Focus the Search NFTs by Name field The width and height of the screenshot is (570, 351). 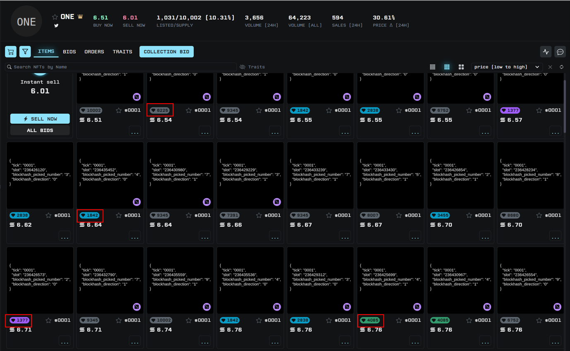coord(120,67)
